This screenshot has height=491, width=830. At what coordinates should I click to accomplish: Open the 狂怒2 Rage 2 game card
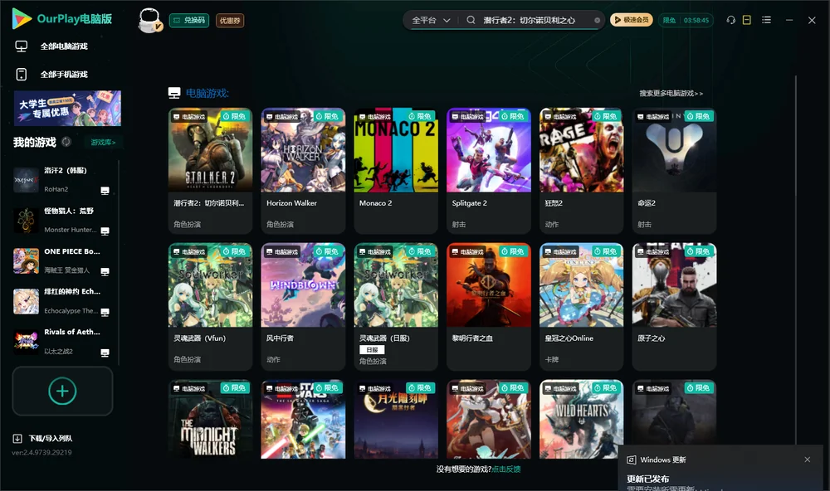tap(581, 171)
